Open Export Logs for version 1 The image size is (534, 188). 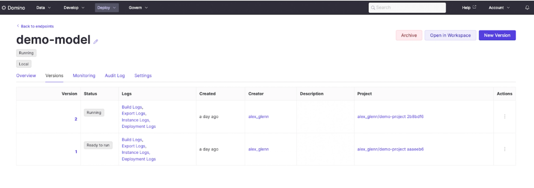(x=133, y=146)
